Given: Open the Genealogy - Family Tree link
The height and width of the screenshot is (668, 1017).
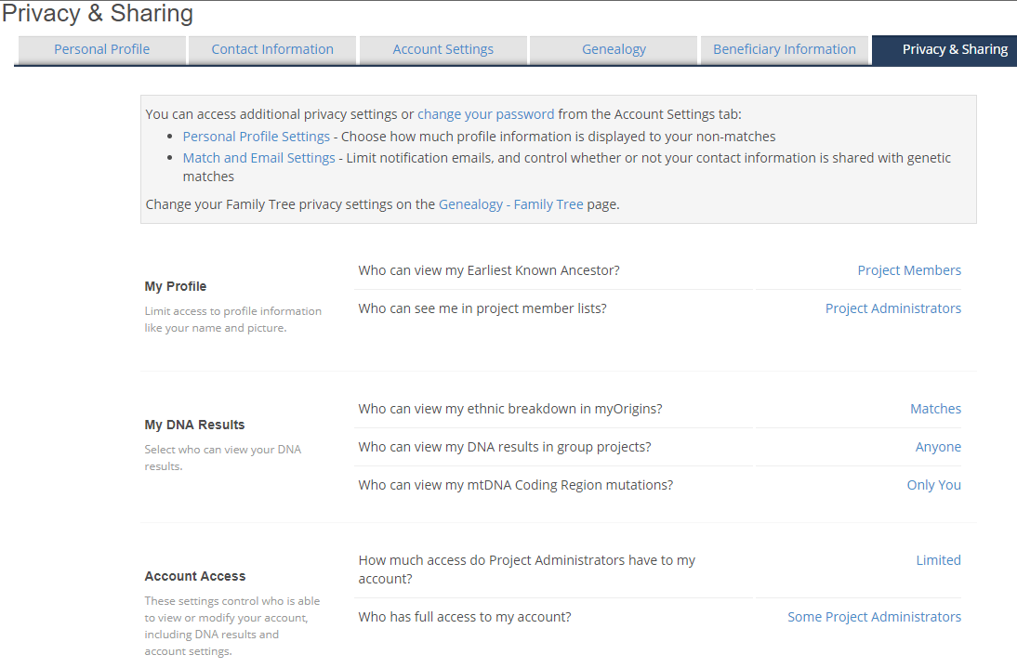Looking at the screenshot, I should coord(511,204).
